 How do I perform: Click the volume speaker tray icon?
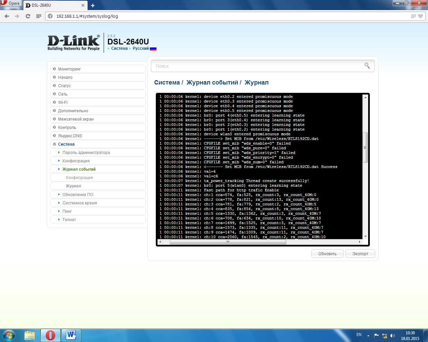393,336
